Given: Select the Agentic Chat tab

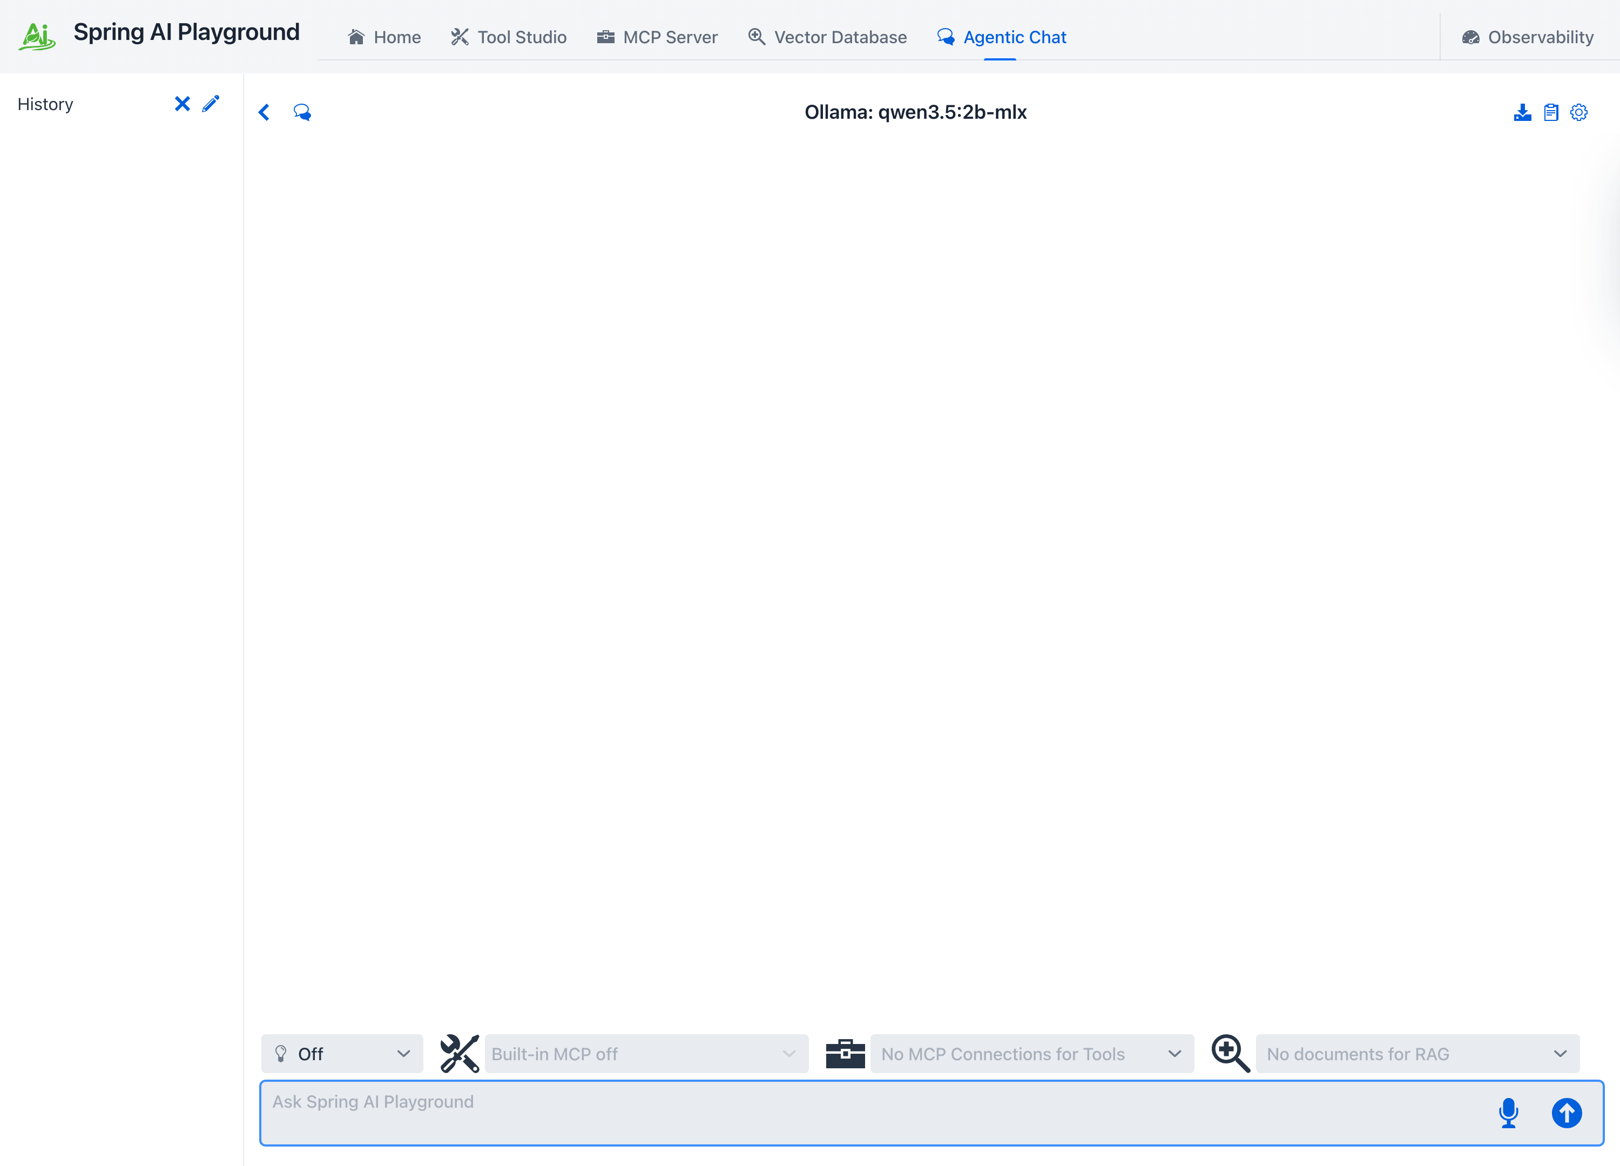Looking at the screenshot, I should tap(1001, 37).
